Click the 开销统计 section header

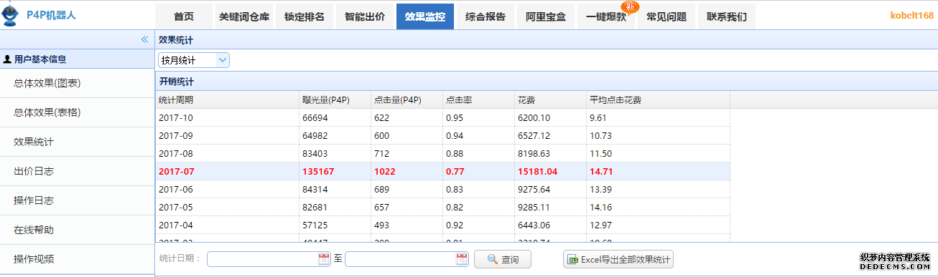click(547, 82)
